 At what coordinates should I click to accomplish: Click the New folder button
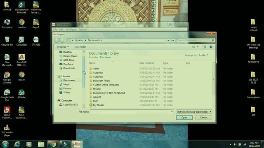click(80, 47)
